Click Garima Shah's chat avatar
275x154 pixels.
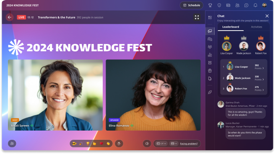(221, 104)
